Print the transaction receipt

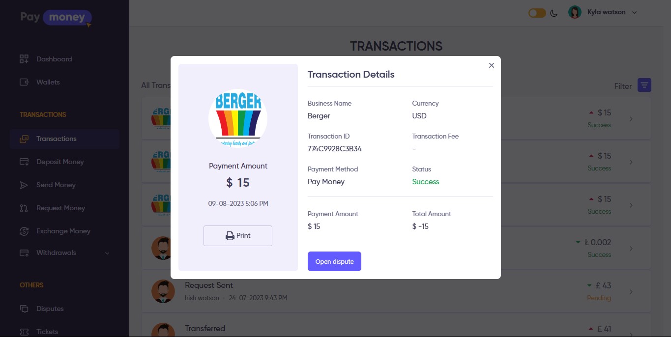(x=238, y=236)
